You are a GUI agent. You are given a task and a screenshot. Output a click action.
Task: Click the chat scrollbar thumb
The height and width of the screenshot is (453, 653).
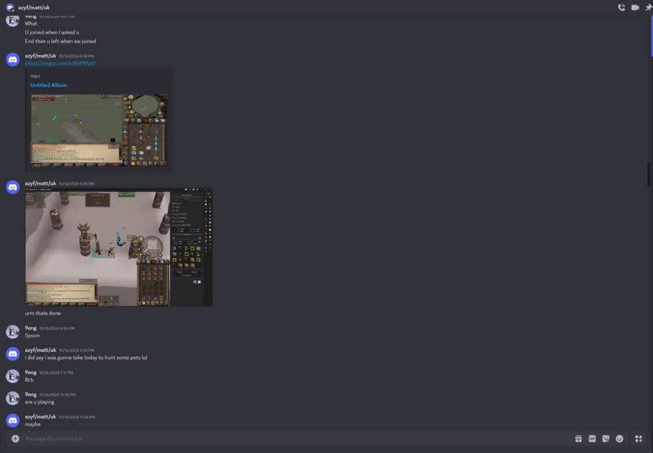click(x=648, y=174)
